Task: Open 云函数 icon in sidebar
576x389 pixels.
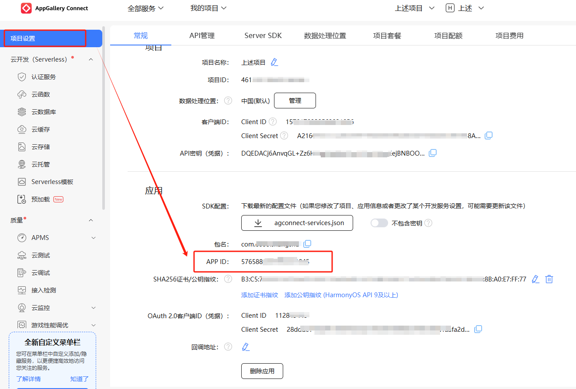Action: tap(22, 94)
